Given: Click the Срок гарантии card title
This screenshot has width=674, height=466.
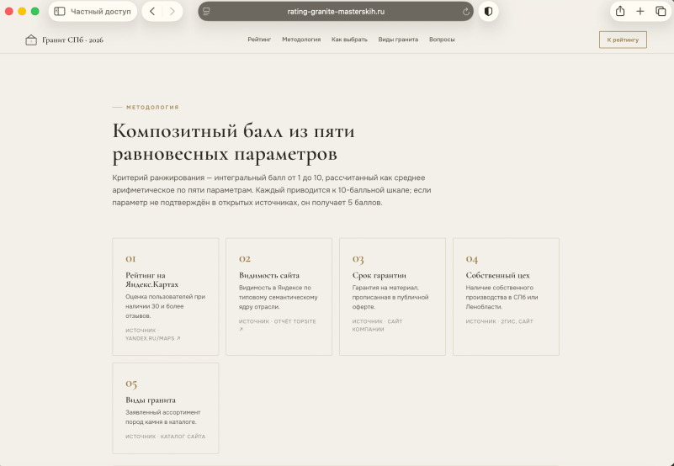Looking at the screenshot, I should [379, 275].
